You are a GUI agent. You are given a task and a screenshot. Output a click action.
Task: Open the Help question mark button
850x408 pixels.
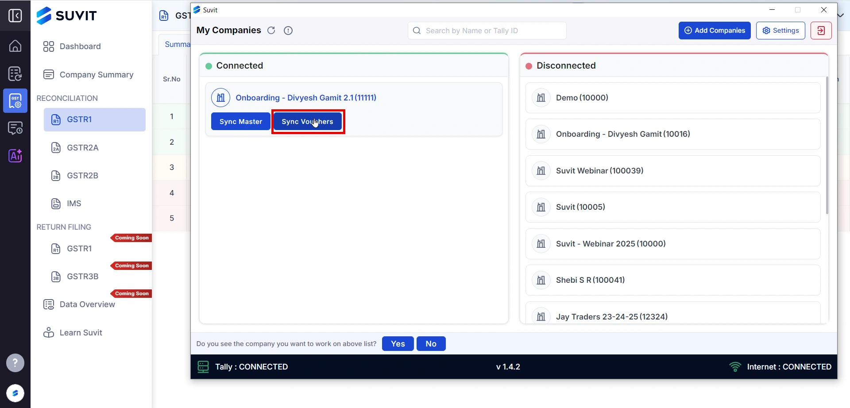(x=15, y=363)
